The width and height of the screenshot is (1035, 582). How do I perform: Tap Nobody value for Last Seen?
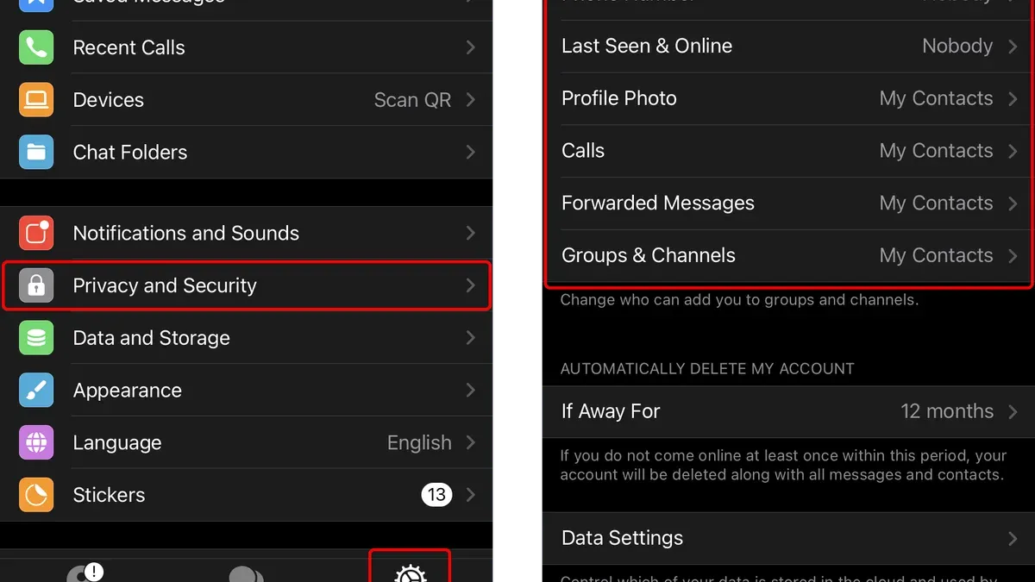click(x=957, y=46)
